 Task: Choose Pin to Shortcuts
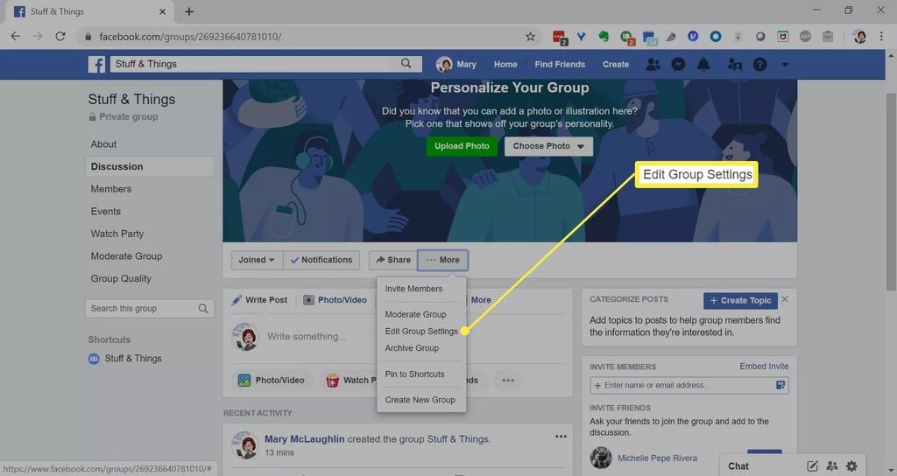(414, 374)
